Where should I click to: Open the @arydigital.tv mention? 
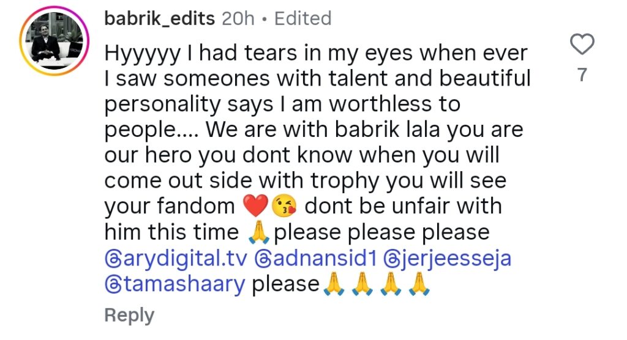point(176,259)
